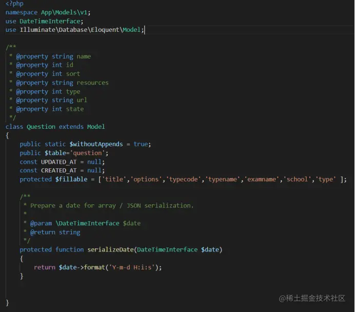Click '@property string name' docblock line
This screenshot has height=312, width=355.
[x=53, y=56]
